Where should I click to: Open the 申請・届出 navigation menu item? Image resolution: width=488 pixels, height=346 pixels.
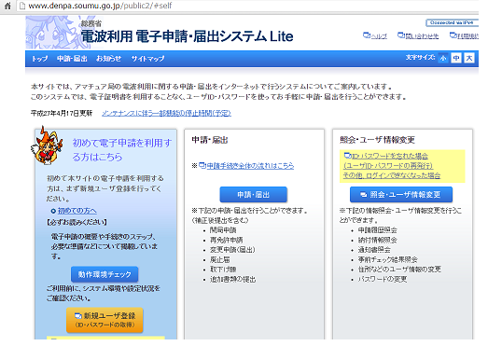tap(72, 59)
